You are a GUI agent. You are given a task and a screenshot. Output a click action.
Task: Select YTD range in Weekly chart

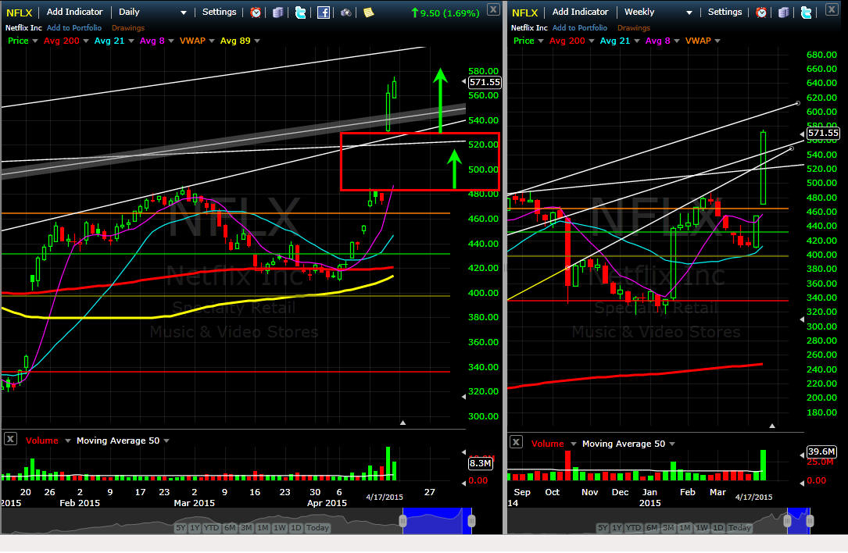[633, 527]
